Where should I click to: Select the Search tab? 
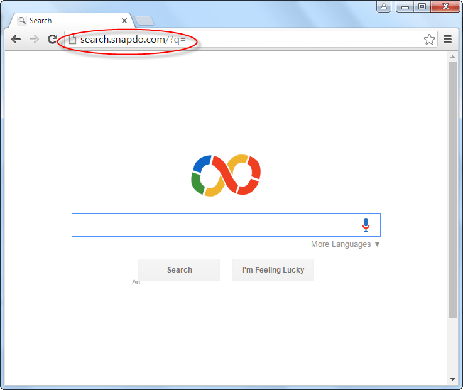71,21
